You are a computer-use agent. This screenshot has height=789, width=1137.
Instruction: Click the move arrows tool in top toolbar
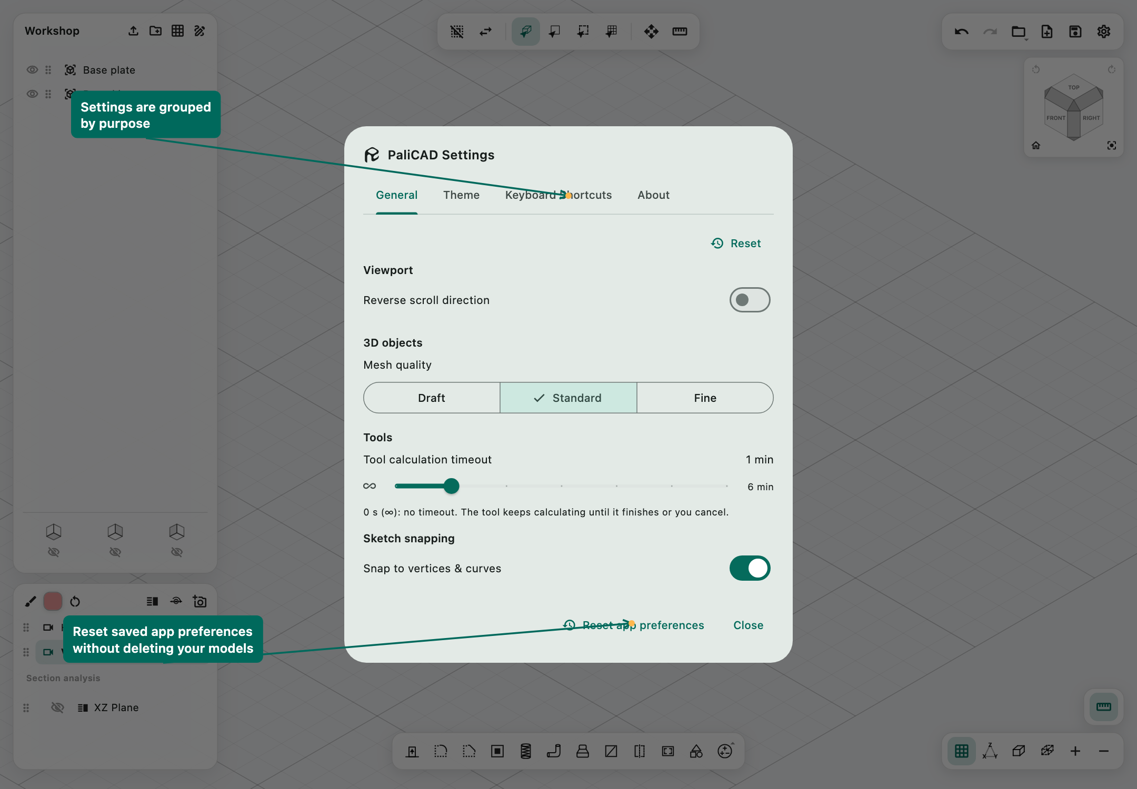(x=651, y=32)
